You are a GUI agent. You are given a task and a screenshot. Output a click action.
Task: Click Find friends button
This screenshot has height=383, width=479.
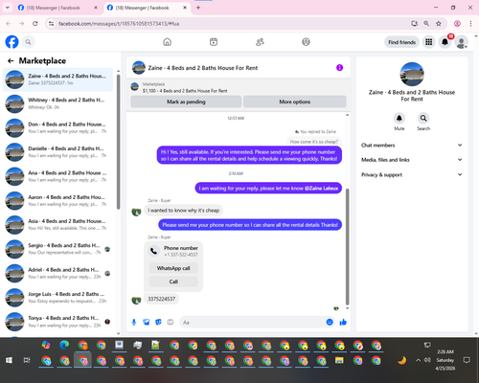[401, 42]
